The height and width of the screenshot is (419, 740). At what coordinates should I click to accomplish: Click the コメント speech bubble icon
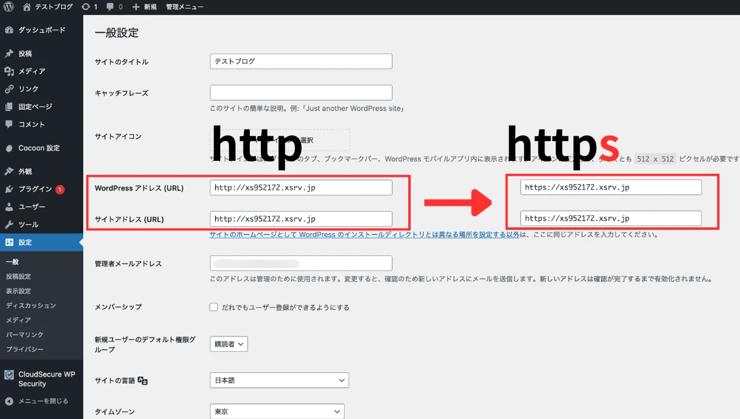9,124
